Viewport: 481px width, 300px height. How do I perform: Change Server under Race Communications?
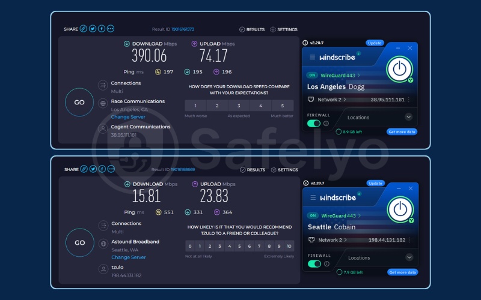click(x=128, y=117)
